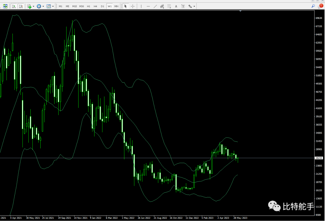Switch chart to H1 timeframe
The image size is (325, 221).
click(88, 6)
